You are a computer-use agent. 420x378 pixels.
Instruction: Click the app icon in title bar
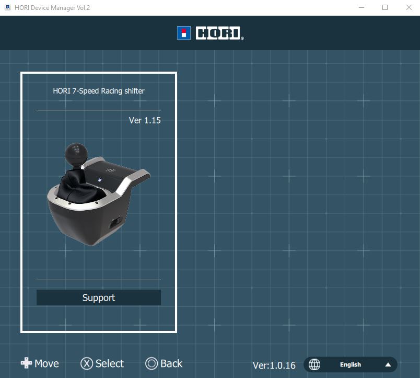[7, 8]
